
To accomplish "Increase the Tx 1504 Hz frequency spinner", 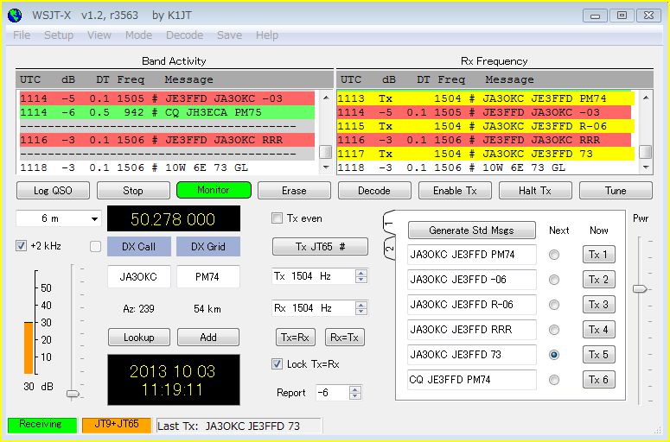I will click(361, 272).
